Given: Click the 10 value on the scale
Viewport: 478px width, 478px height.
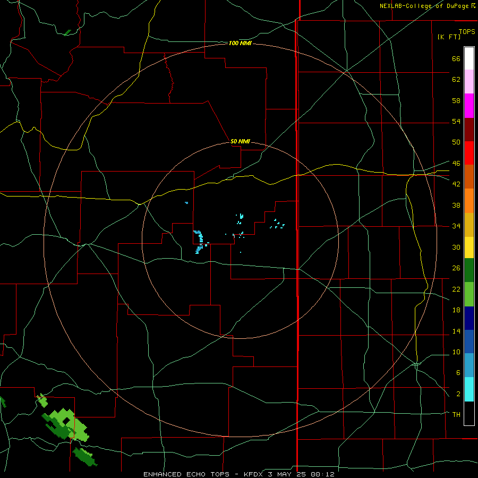Looking at the screenshot, I should 456,352.
